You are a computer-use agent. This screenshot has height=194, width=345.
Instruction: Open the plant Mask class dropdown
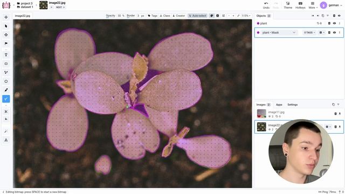[279, 32]
